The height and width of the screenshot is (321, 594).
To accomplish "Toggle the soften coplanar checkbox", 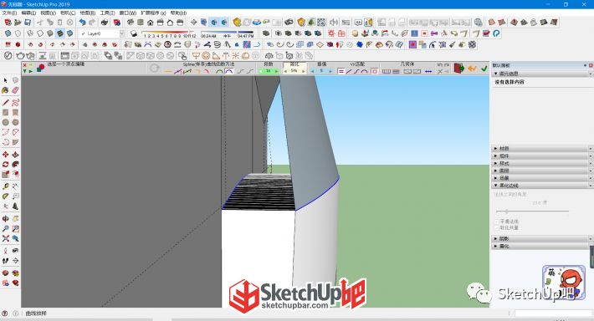I will click(x=498, y=228).
